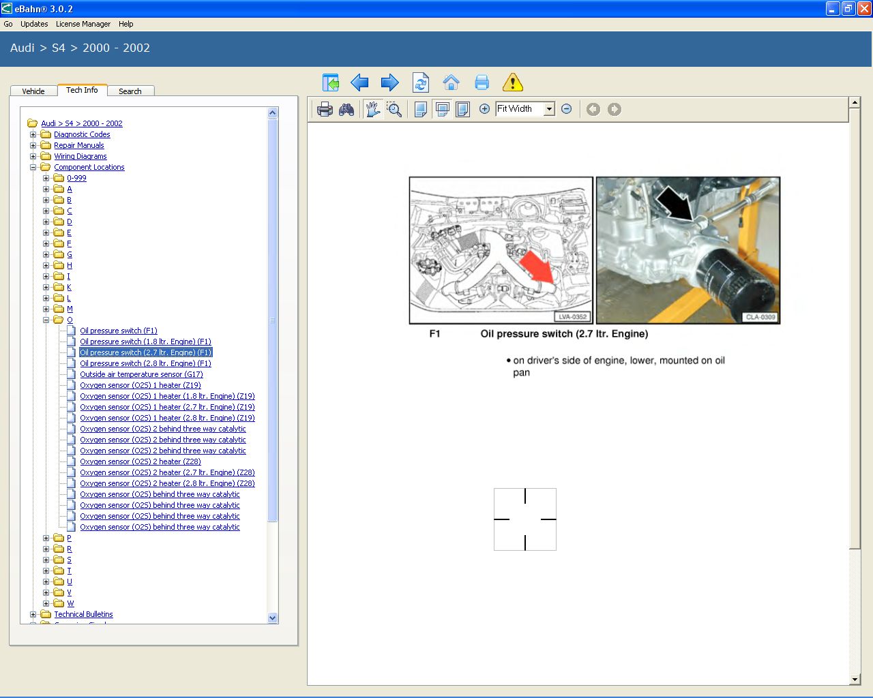Go forward with the blue right arrow

(389, 83)
